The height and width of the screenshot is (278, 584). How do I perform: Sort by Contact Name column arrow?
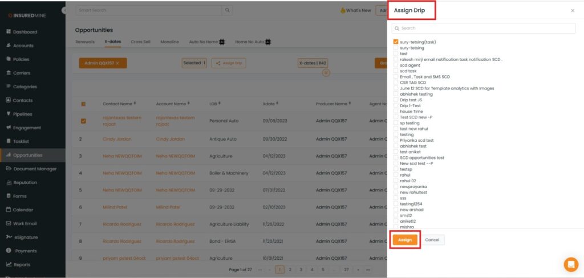pyautogui.click(x=135, y=104)
